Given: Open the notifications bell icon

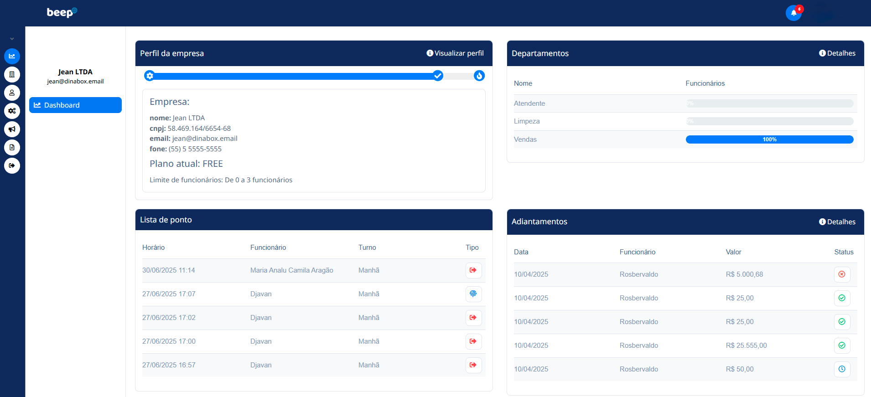Looking at the screenshot, I should tap(793, 13).
